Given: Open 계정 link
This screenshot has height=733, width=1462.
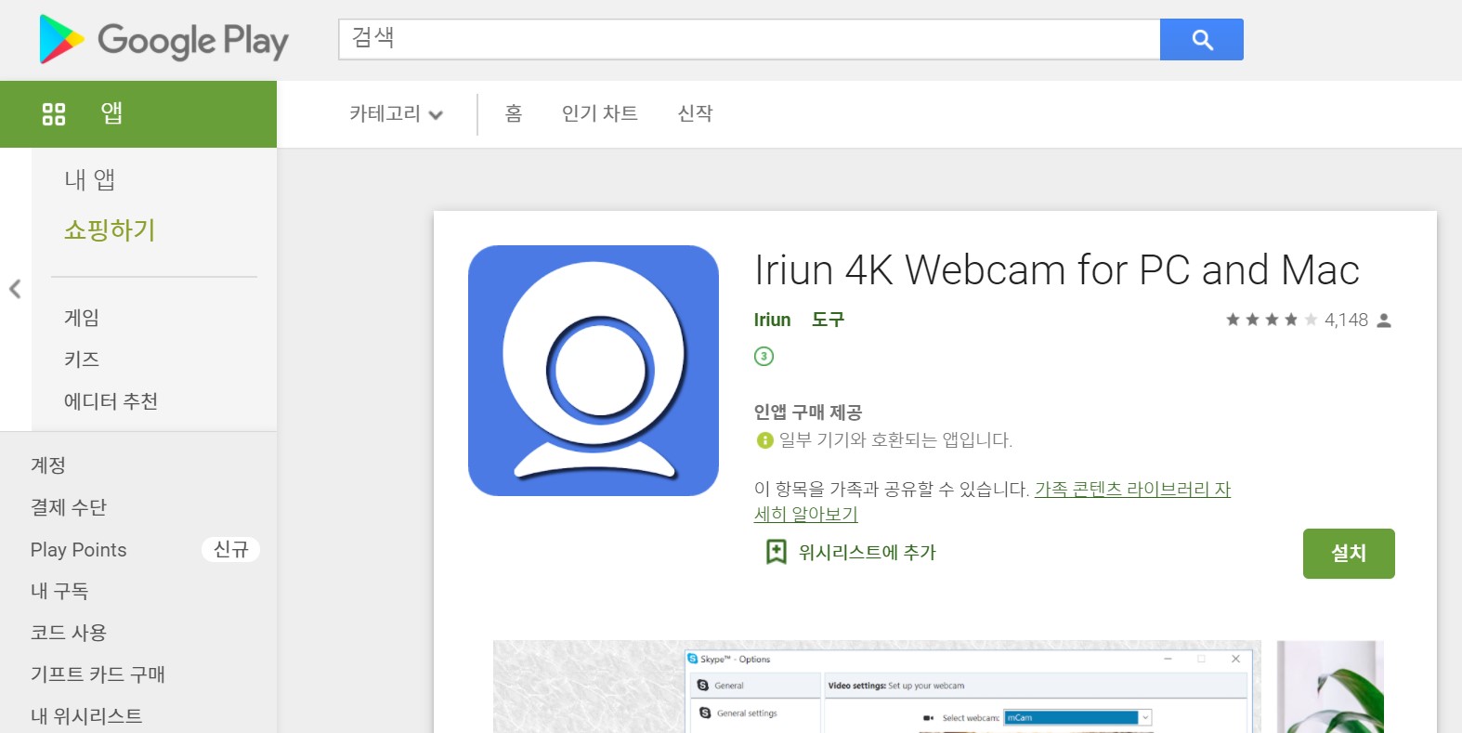Looking at the screenshot, I should click(48, 465).
